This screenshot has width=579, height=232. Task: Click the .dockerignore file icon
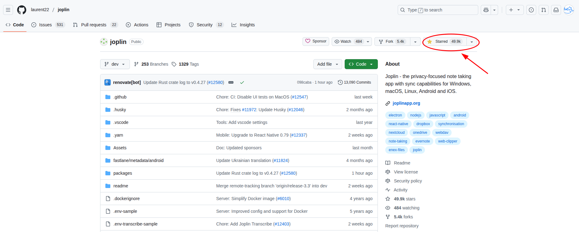(108, 199)
